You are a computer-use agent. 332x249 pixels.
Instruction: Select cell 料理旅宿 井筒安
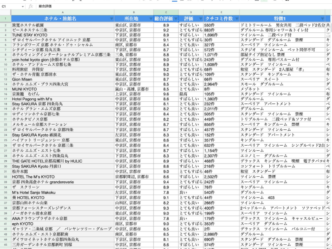point(63,69)
